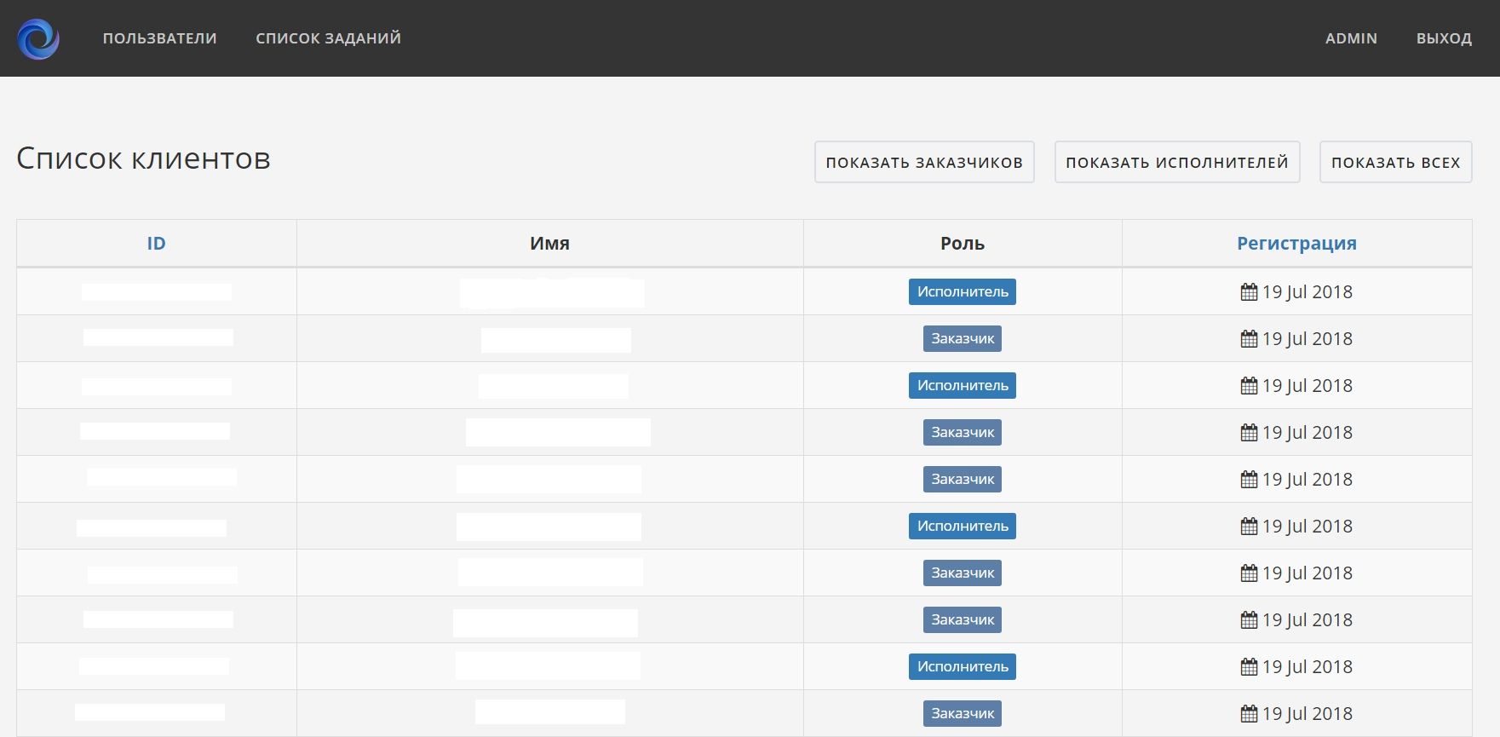The width and height of the screenshot is (1500, 737).
Task: Click the Исполнитель badge in the sixth row
Action: click(963, 526)
